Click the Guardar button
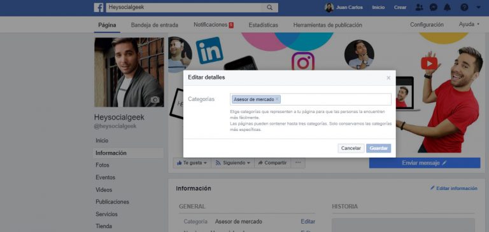Screen dimensions: 489x232 click(378, 148)
